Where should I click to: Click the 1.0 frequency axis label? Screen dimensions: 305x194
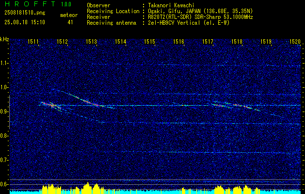[4, 87]
